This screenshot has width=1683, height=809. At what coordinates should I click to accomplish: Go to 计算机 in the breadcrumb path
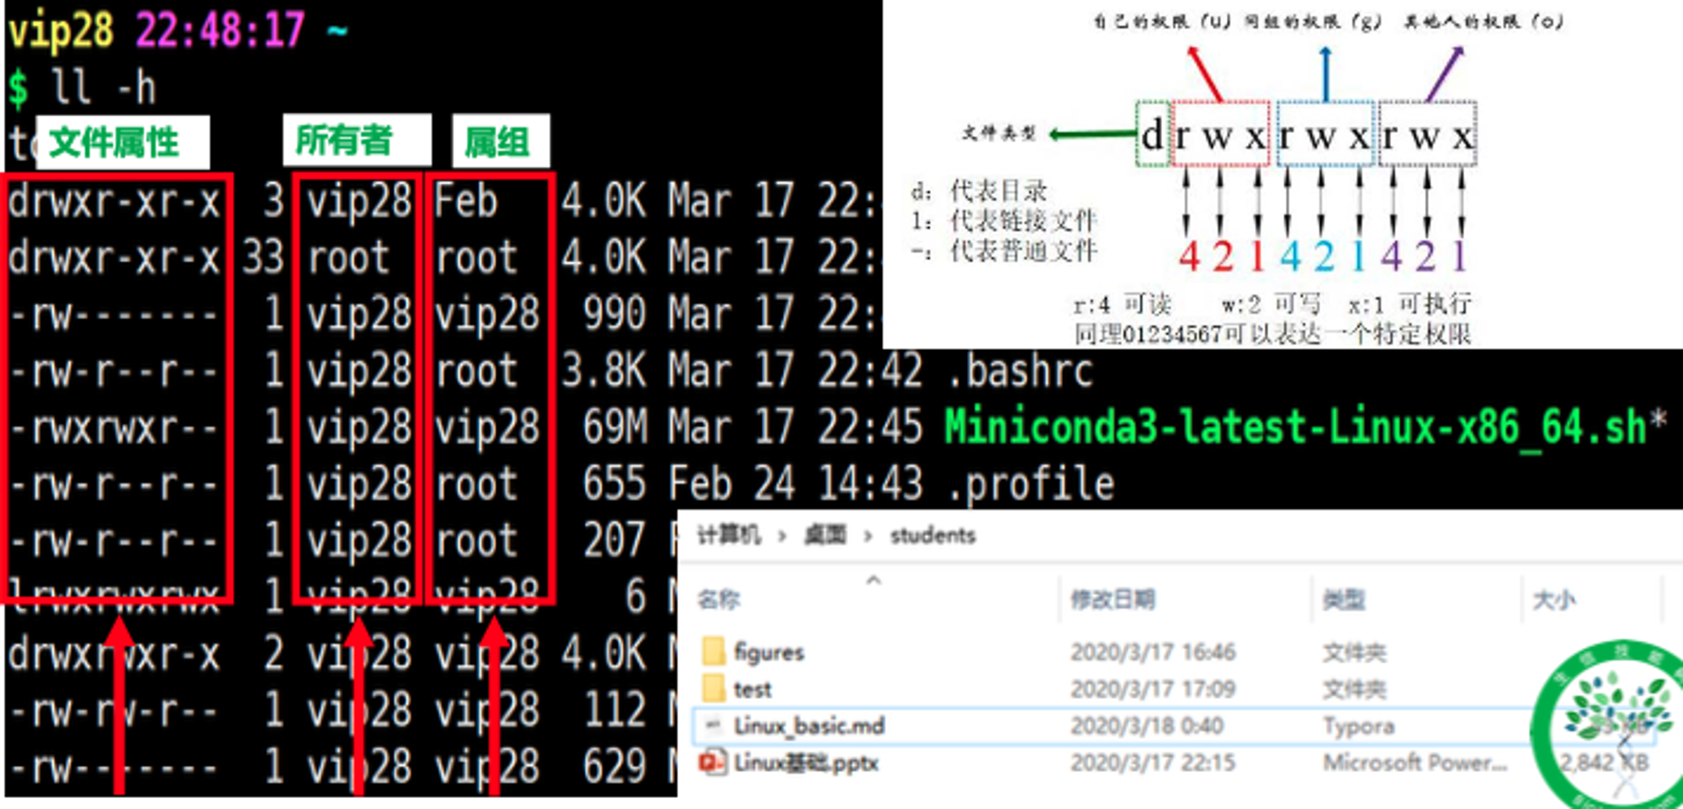coord(729,535)
